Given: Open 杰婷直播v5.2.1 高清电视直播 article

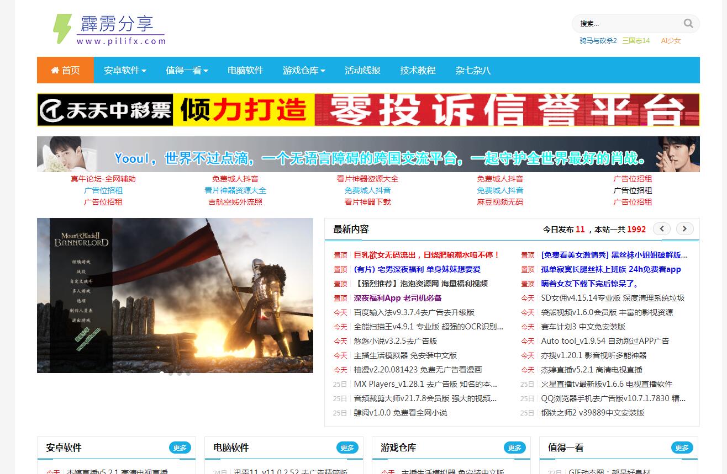Looking at the screenshot, I should pos(592,370).
